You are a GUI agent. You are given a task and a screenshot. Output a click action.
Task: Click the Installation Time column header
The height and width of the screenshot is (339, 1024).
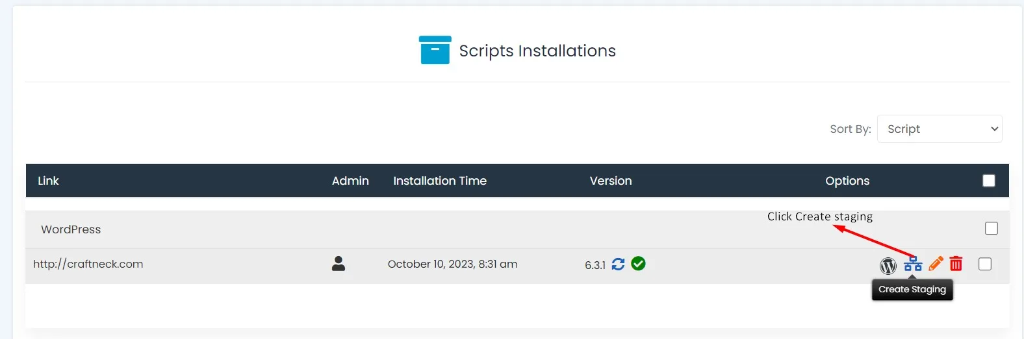pyautogui.click(x=440, y=181)
